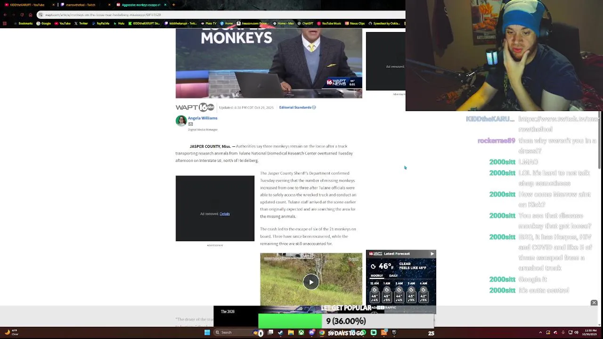Open Discord from the taskbar
The height and width of the screenshot is (339, 603).
pyautogui.click(x=311, y=332)
